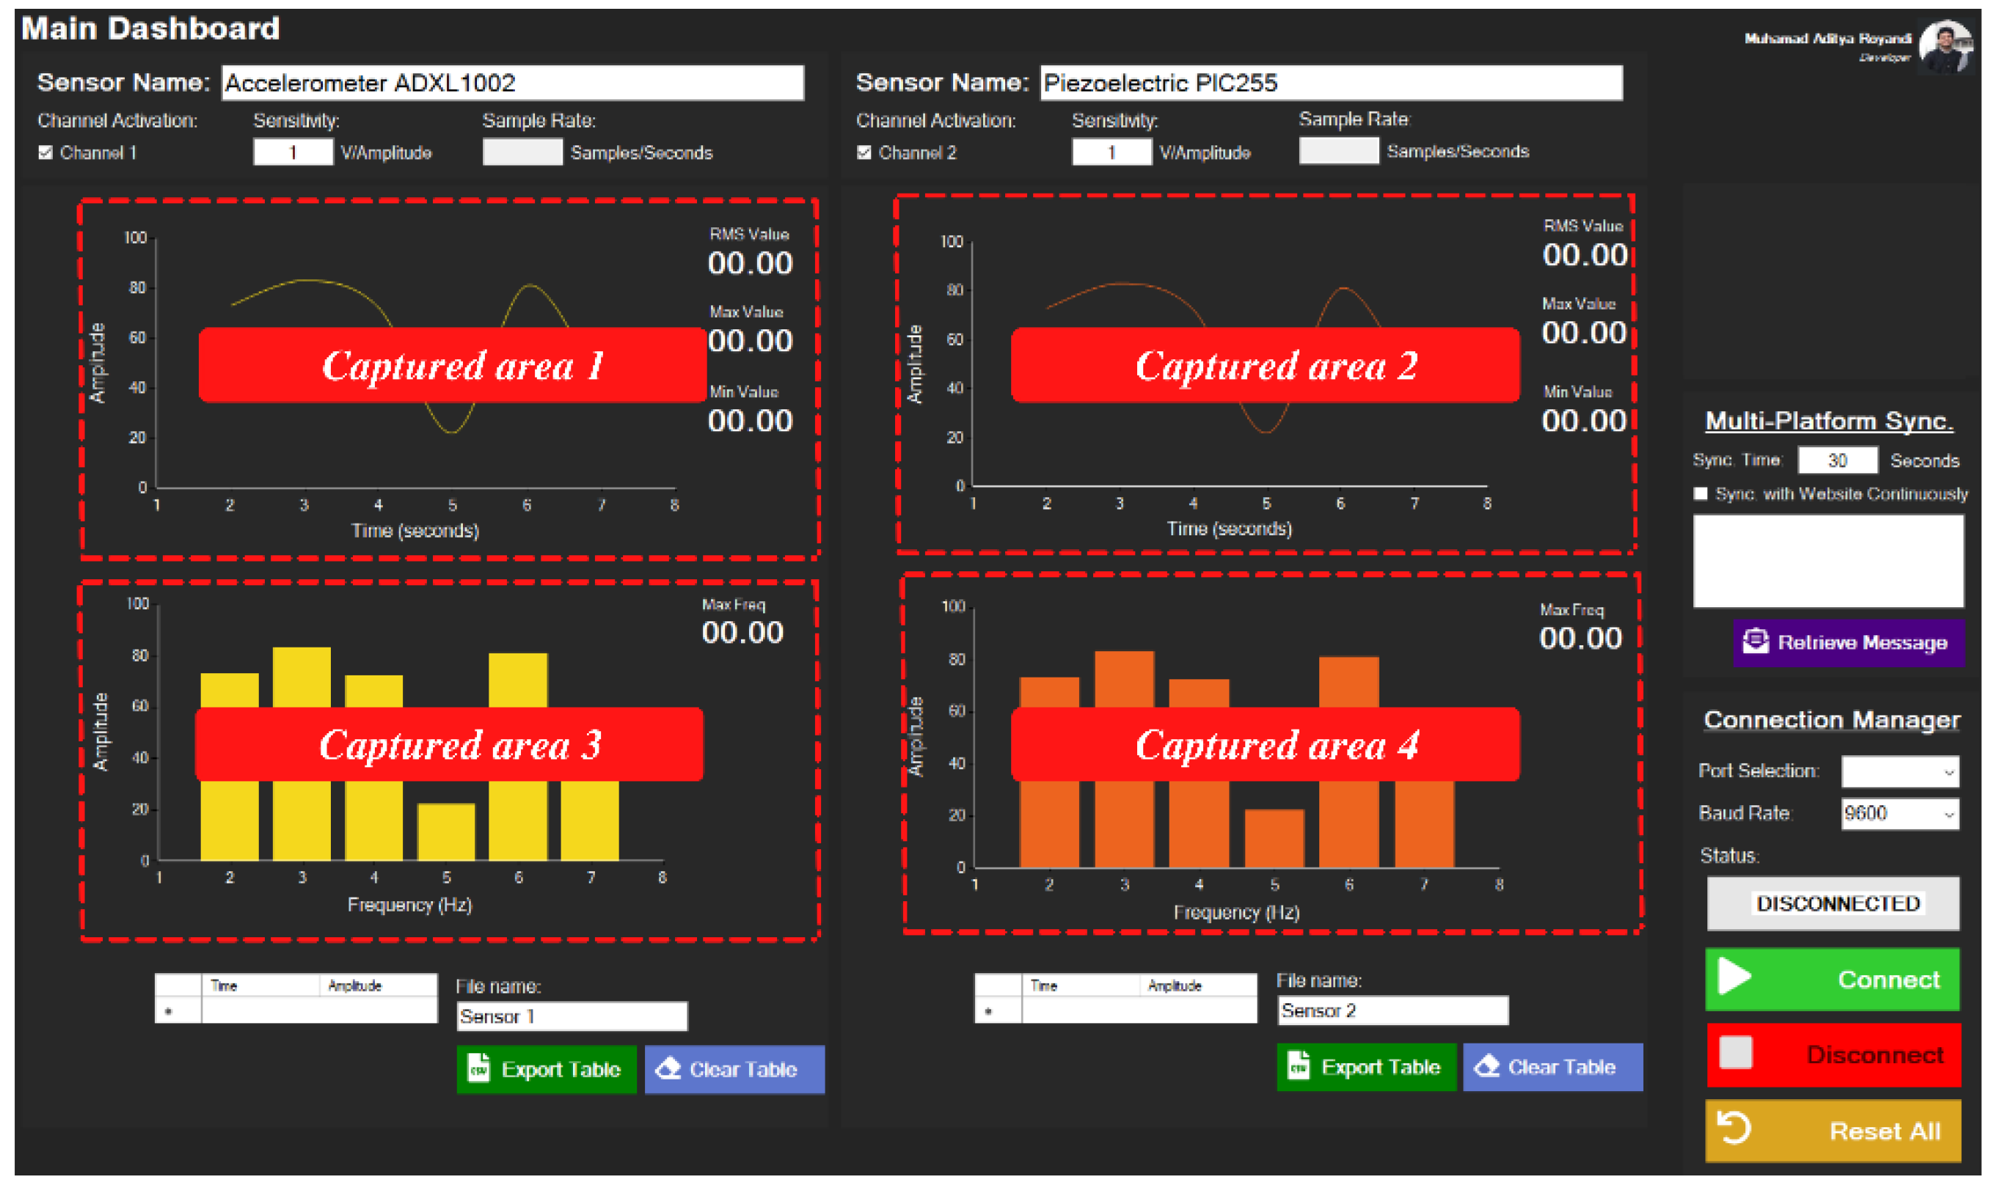Click Sensor 1 Export Table file icon

[479, 1069]
